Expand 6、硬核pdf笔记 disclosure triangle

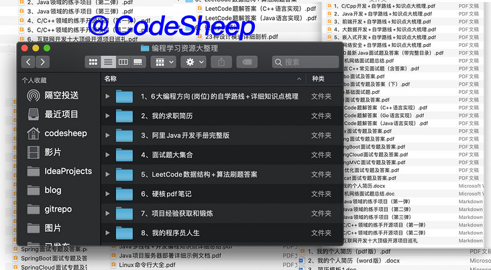pos(107,194)
